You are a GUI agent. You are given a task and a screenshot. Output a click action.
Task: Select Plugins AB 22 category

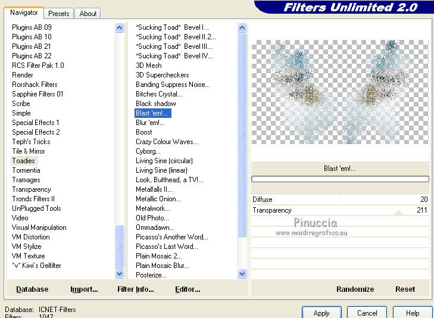tap(32, 55)
